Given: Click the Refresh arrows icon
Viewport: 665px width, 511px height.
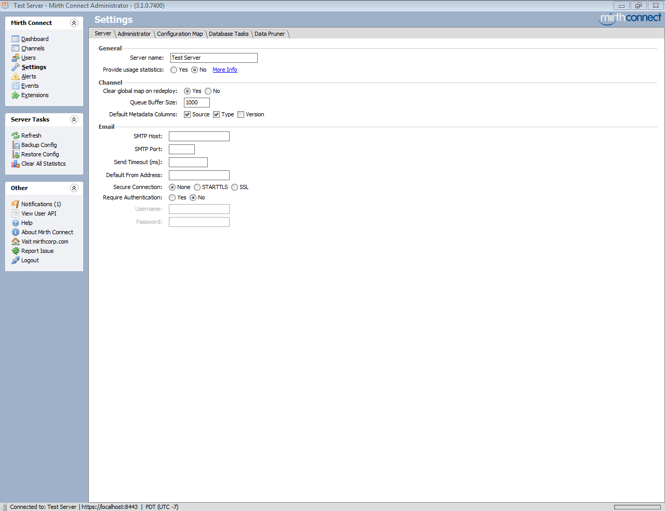Looking at the screenshot, I should click(x=16, y=136).
